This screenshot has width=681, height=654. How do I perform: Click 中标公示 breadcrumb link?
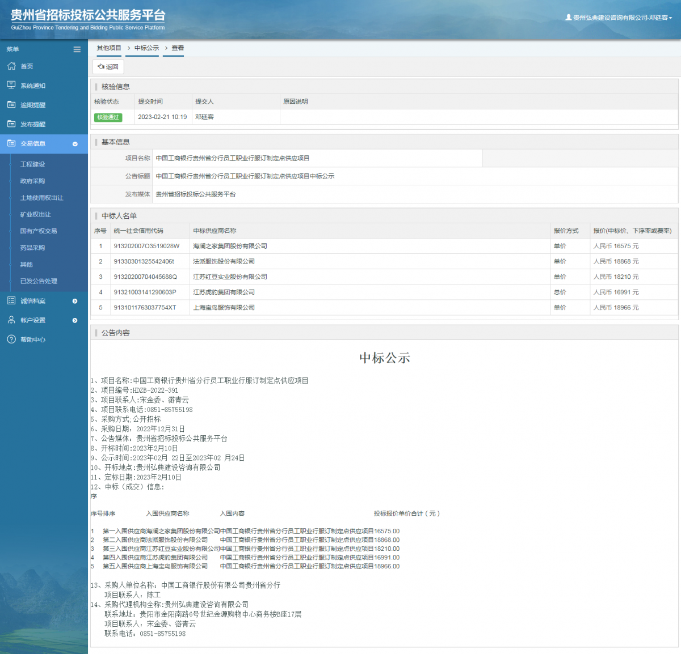[x=146, y=48]
